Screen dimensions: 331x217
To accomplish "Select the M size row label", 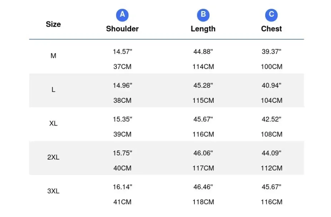I will pos(53,56).
